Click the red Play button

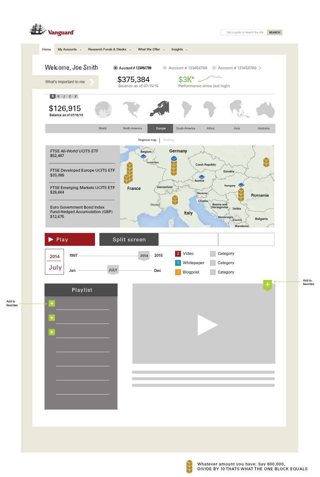(70, 239)
